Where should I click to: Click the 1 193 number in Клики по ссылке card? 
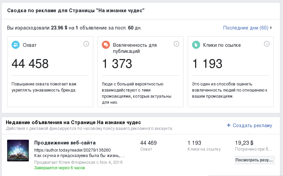207,64
